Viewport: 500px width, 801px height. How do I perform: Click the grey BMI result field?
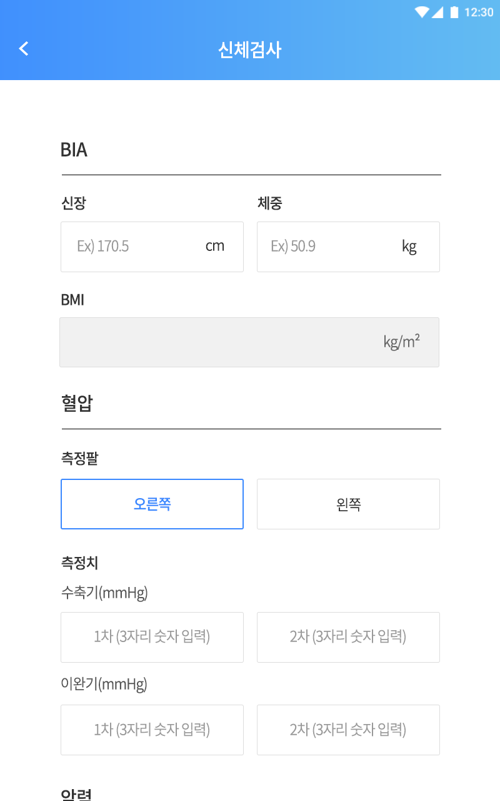coord(249,342)
